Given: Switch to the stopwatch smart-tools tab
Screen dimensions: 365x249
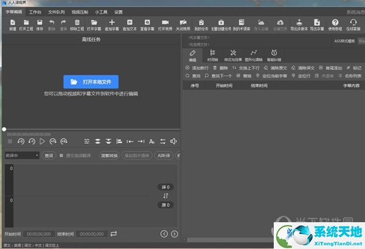Looking at the screenshot, I should pyautogui.click(x=274, y=55).
